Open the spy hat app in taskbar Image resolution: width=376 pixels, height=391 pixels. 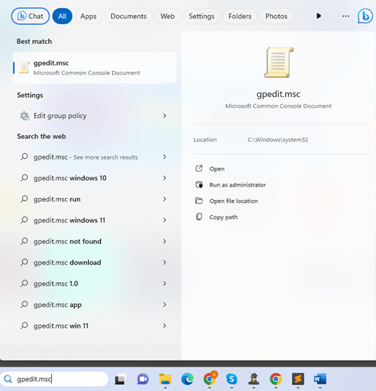pyautogui.click(x=253, y=379)
